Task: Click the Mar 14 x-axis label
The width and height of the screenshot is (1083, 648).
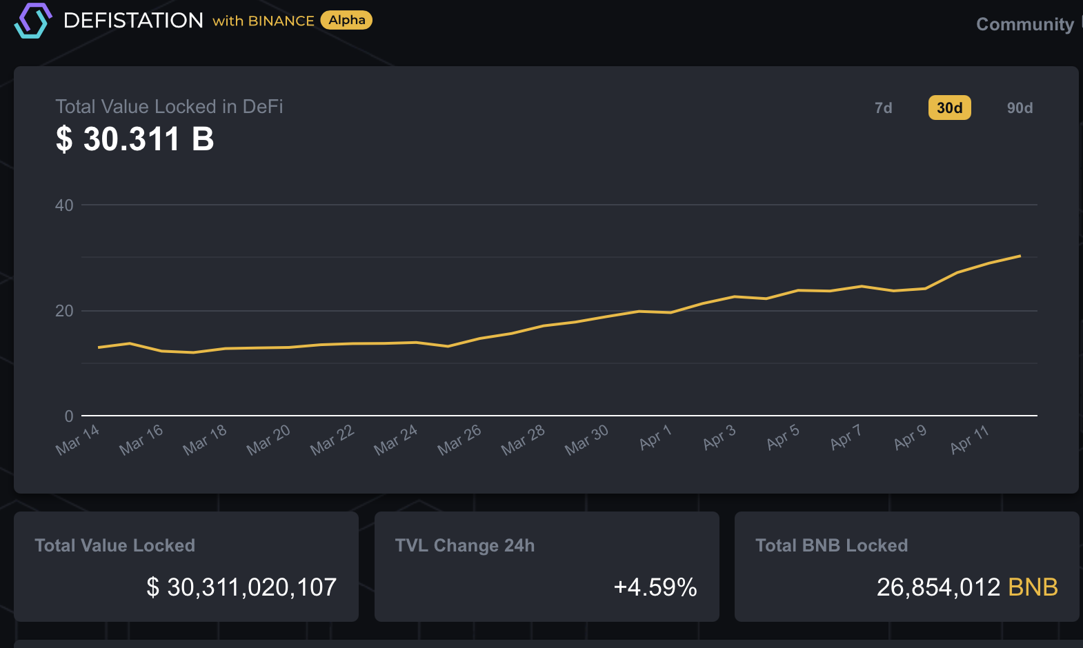Action: (x=77, y=441)
